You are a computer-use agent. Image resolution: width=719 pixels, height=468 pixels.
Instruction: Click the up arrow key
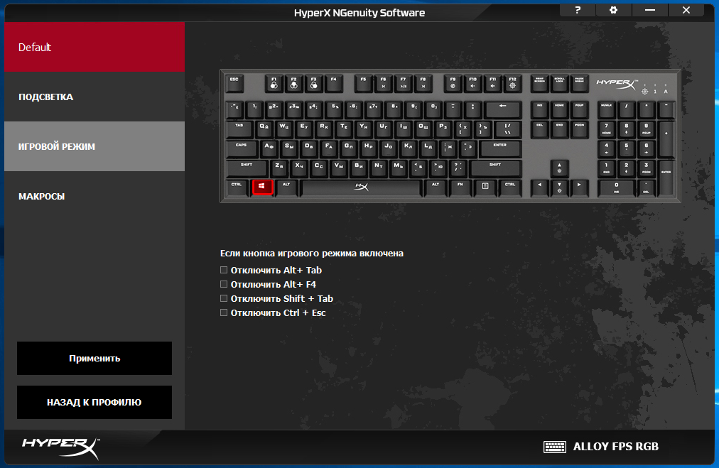tap(559, 168)
